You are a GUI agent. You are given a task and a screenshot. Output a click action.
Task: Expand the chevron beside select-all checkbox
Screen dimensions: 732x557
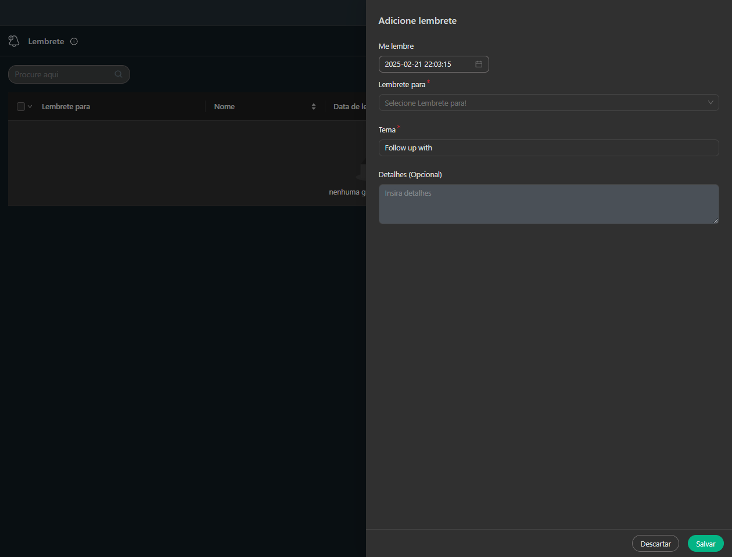(x=30, y=107)
